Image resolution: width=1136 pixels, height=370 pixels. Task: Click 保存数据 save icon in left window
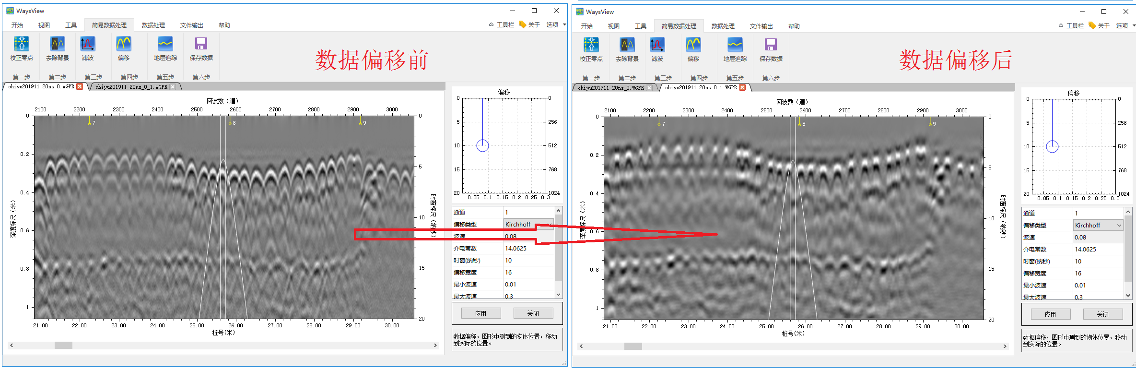201,44
